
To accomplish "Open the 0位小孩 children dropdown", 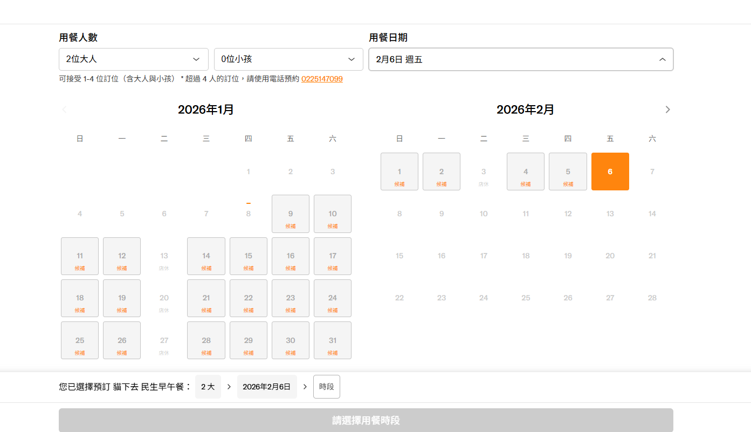I will pos(288,59).
